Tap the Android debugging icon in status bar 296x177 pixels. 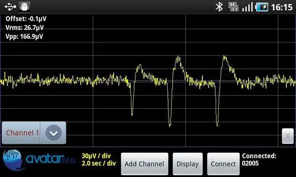tap(24, 7)
